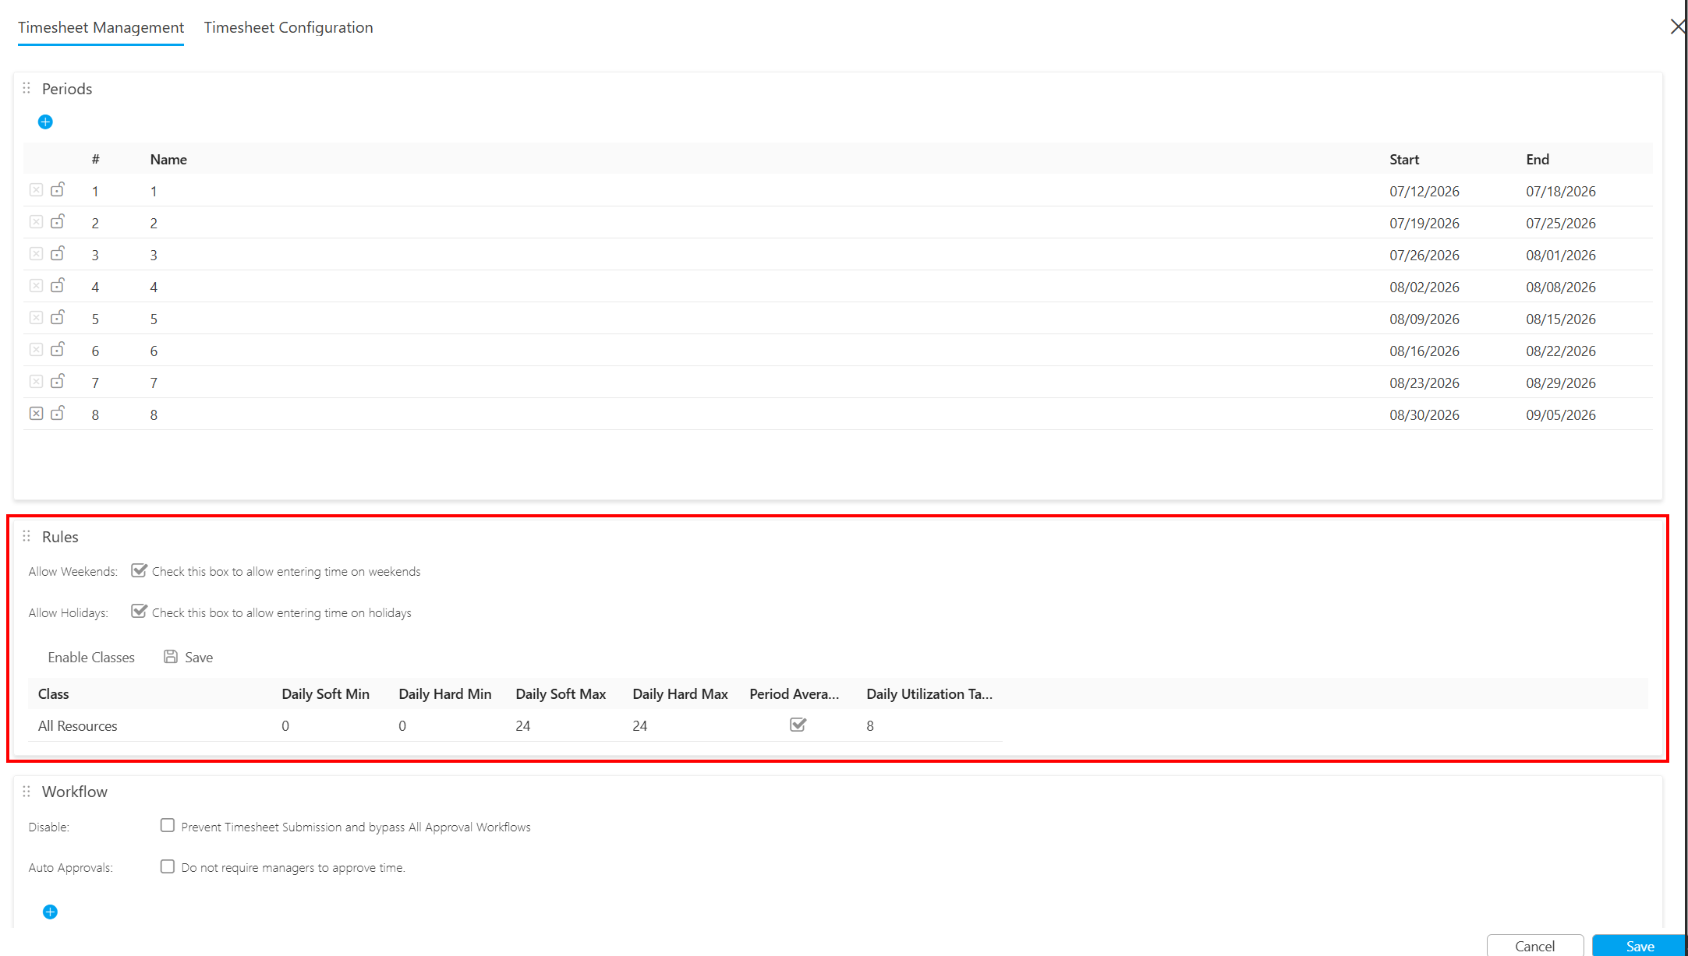Toggle Period Average checkbox for All Resources
This screenshot has width=1688, height=956.
tap(798, 725)
